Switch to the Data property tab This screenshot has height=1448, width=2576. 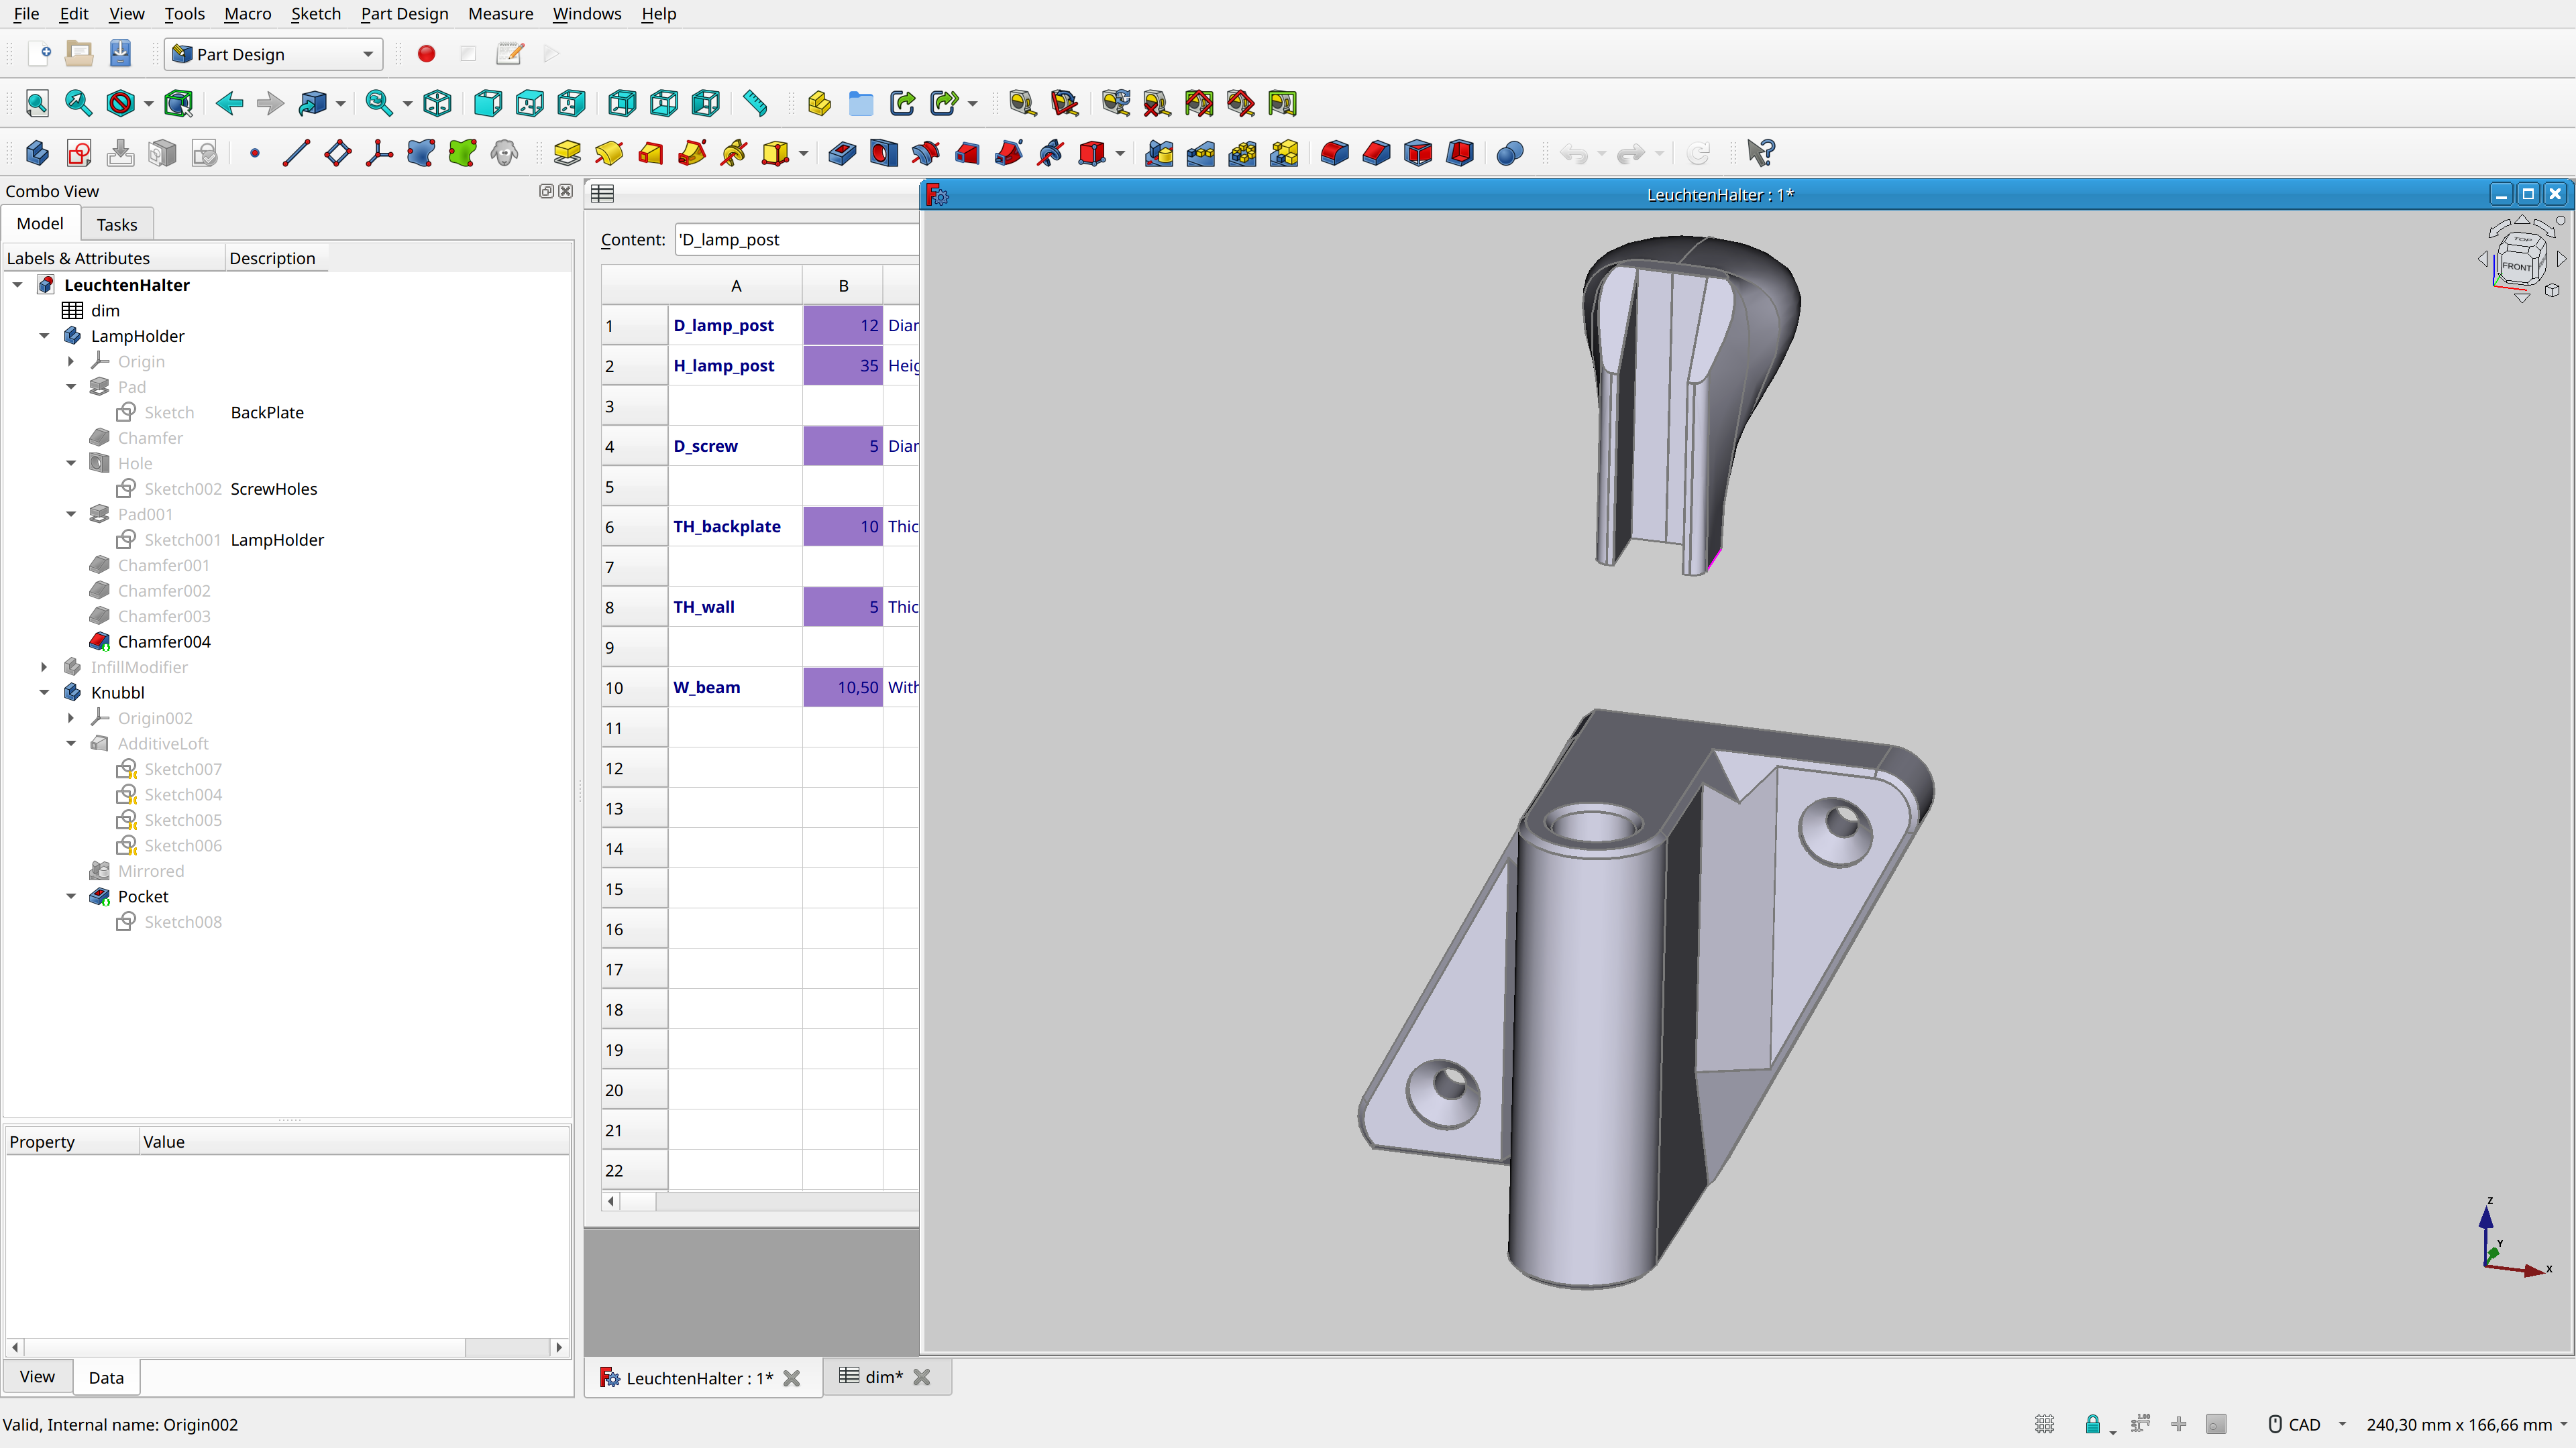point(106,1377)
